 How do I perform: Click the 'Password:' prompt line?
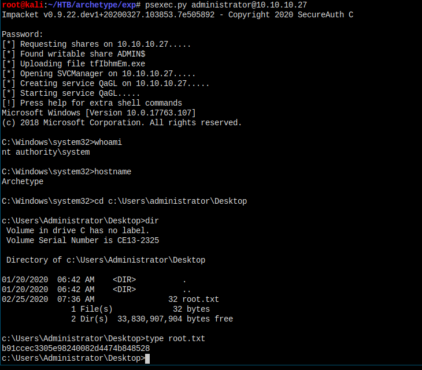[x=23, y=35]
